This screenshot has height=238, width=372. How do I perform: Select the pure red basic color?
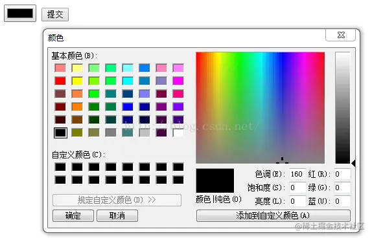pos(60,81)
